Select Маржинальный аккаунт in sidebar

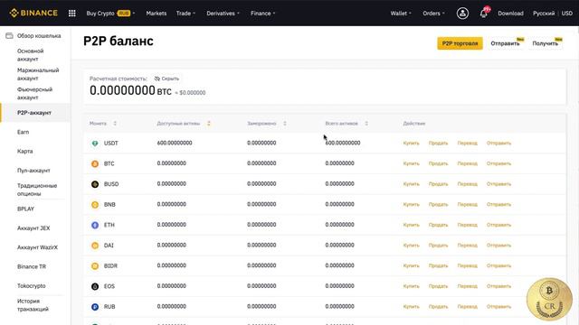38,74
